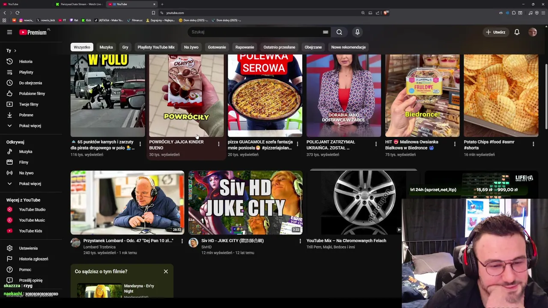Select the Na żywo filter chip
Image resolution: width=548 pixels, height=308 pixels.
click(191, 47)
